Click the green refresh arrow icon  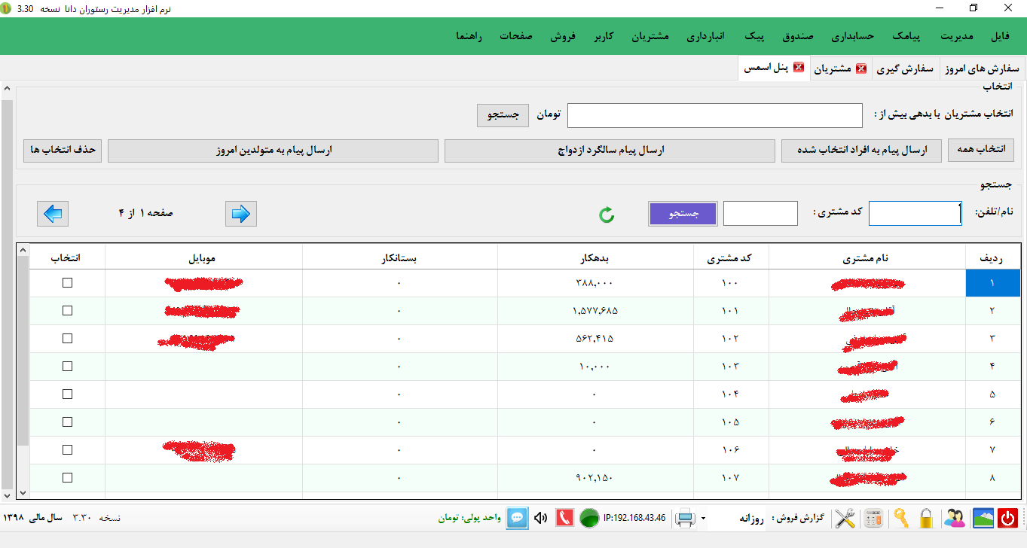[x=607, y=215]
